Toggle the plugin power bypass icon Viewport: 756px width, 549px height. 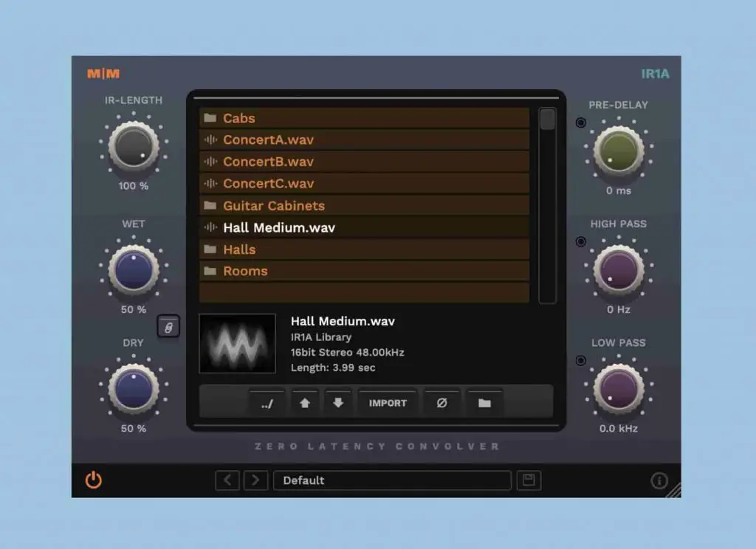click(x=94, y=480)
